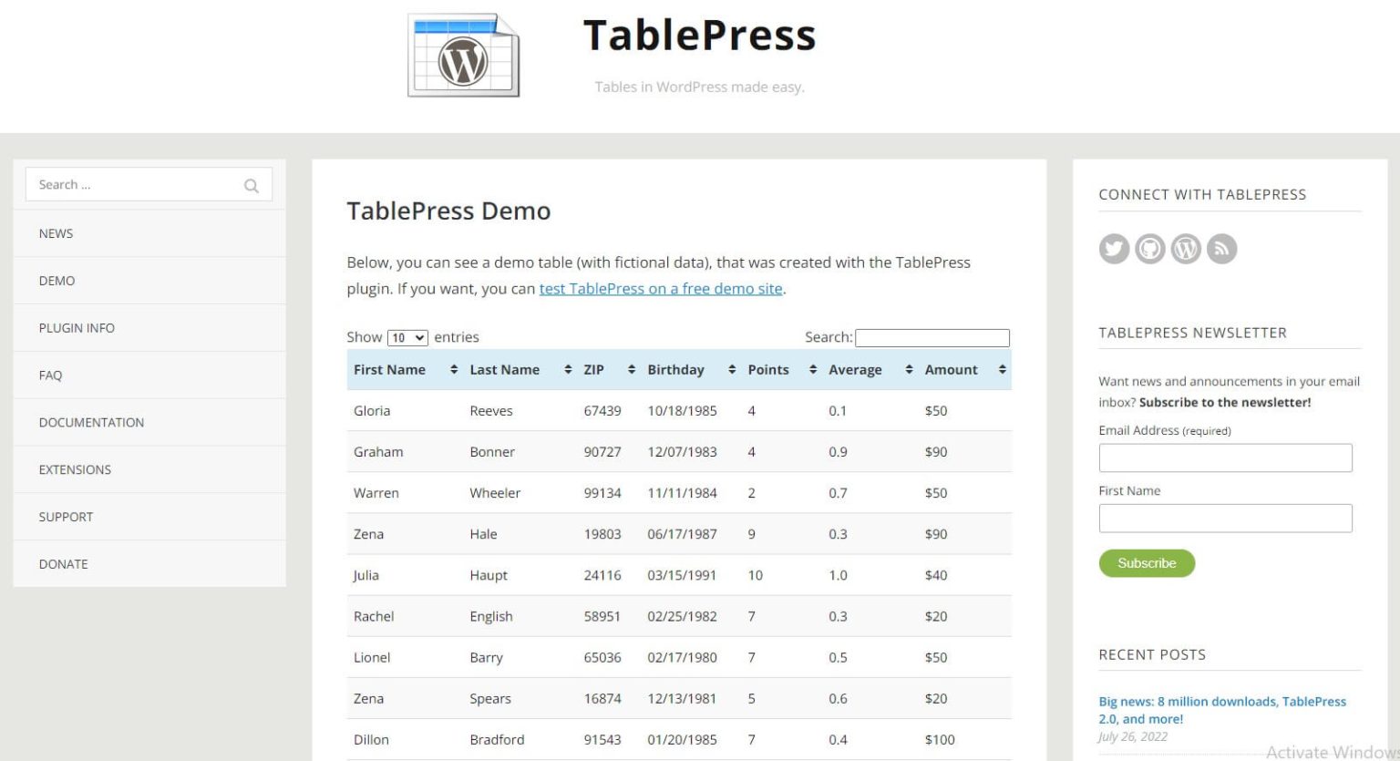The image size is (1400, 761).
Task: Click the sort icon on the ZIP column
Action: [x=631, y=369]
